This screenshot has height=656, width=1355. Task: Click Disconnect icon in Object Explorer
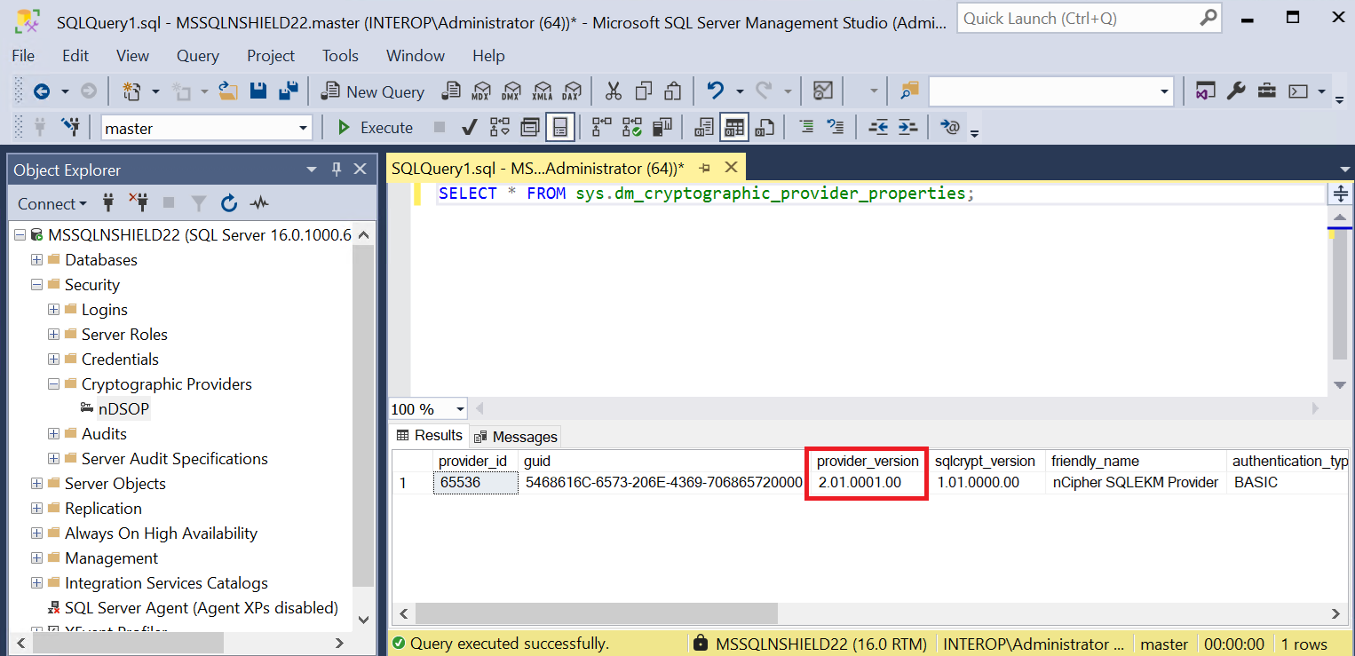139,203
